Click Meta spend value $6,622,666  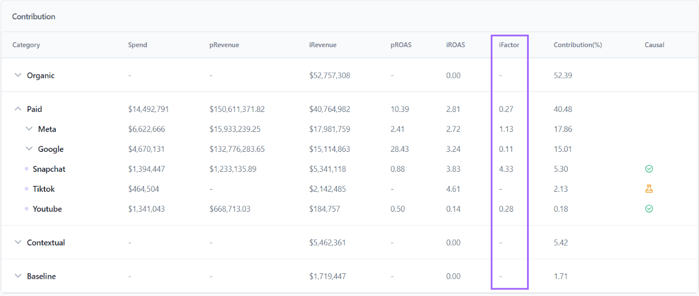click(x=146, y=129)
